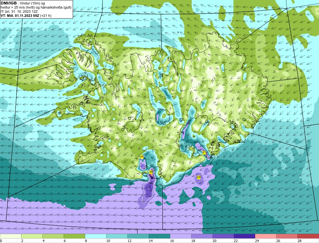This screenshot has width=319, height=243.
Task: Click the 16–18 m/s lavender swatch
Action: [181, 236]
